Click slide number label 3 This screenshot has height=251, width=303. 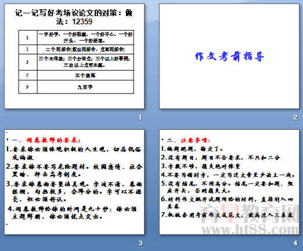140,243
